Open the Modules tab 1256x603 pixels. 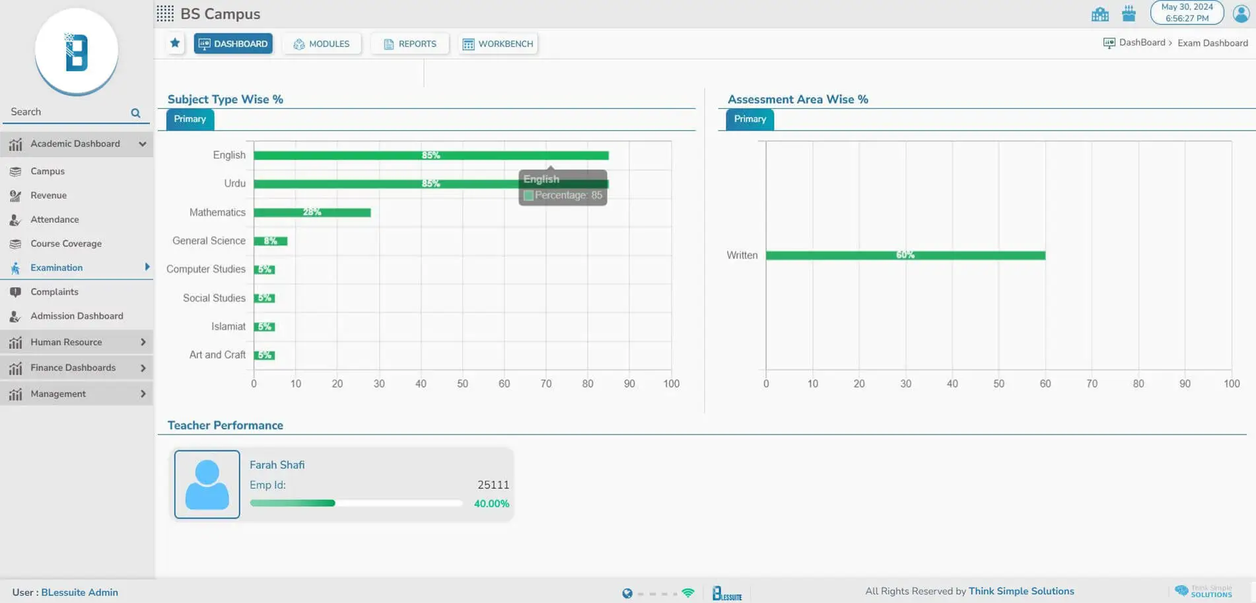click(x=322, y=44)
